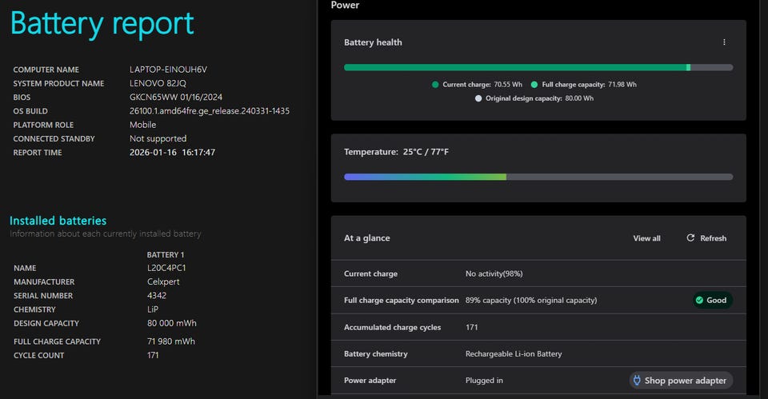The width and height of the screenshot is (768, 399).
Task: Click the computer name LAPTOP-EINOUH6V
Action: point(168,70)
